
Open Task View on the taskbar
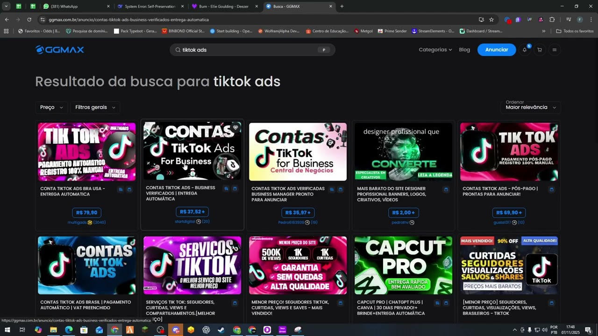click(22, 330)
